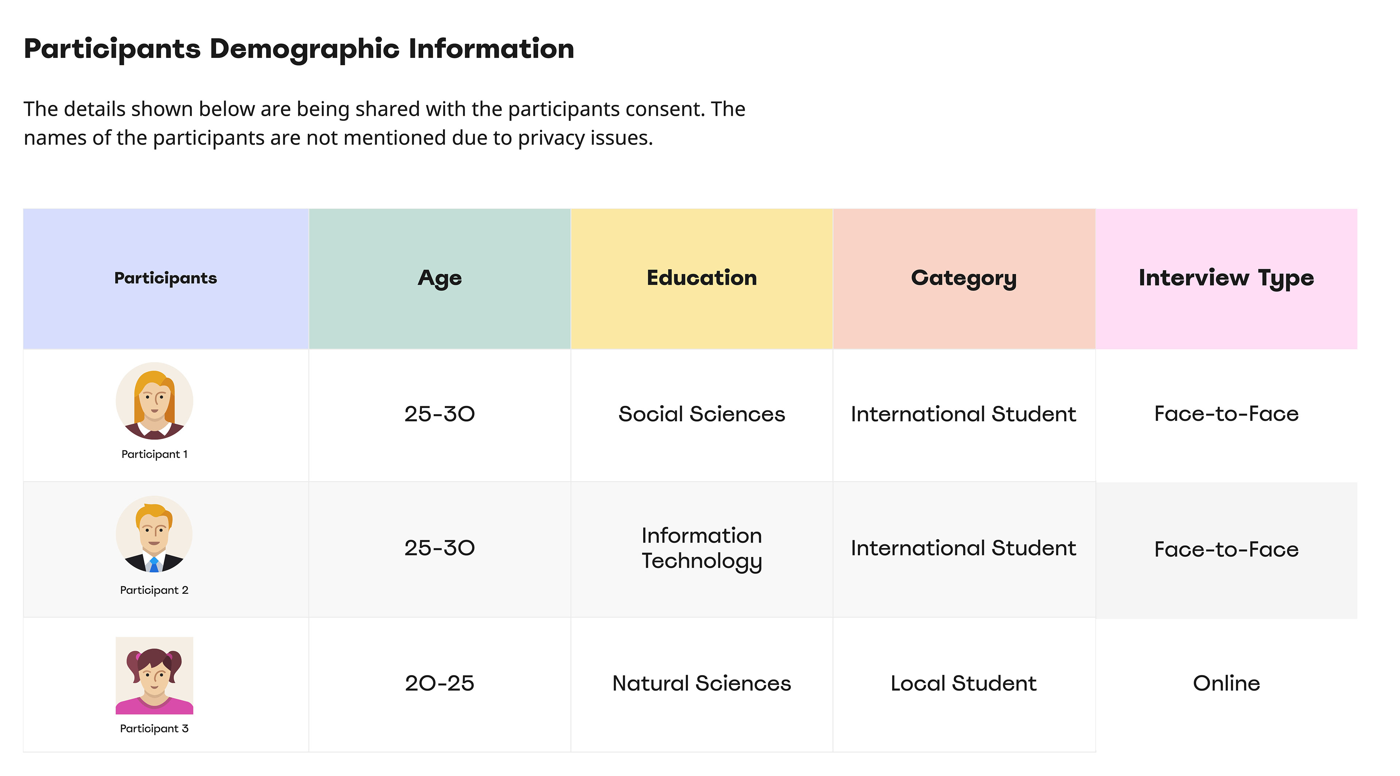This screenshot has width=1400, height=776.
Task: Select the Category column header
Action: pos(964,279)
